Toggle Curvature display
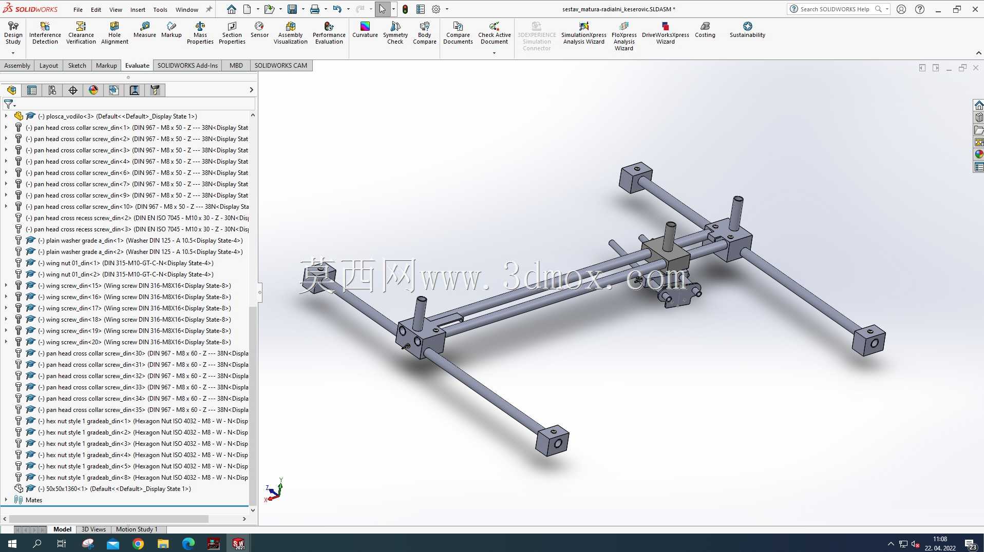This screenshot has height=552, width=984. 365,30
